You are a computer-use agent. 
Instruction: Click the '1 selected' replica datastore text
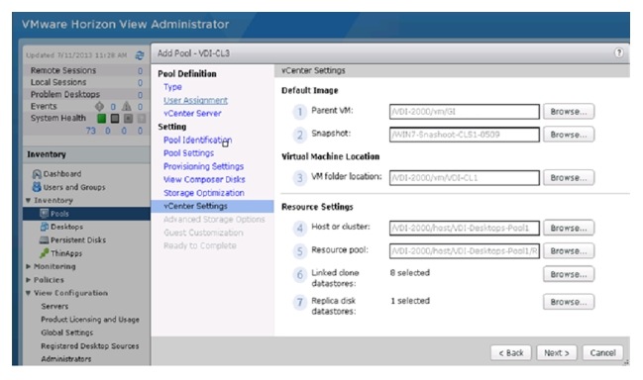410,301
